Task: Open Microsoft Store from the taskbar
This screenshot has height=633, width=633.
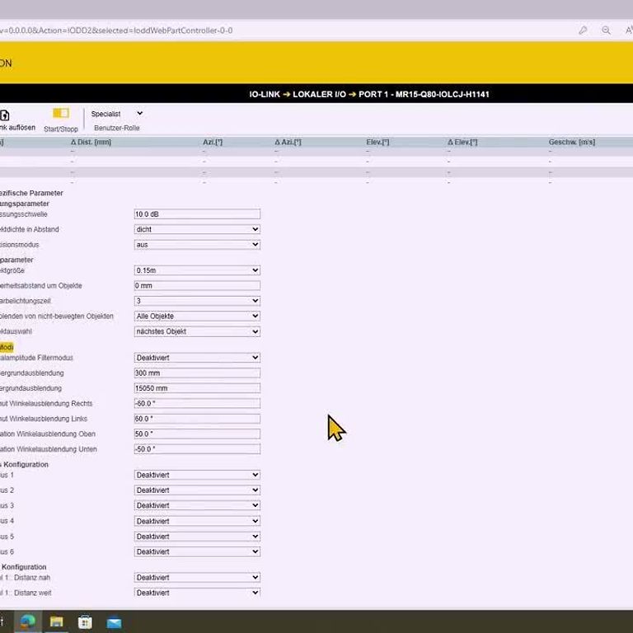Action: pos(86,621)
